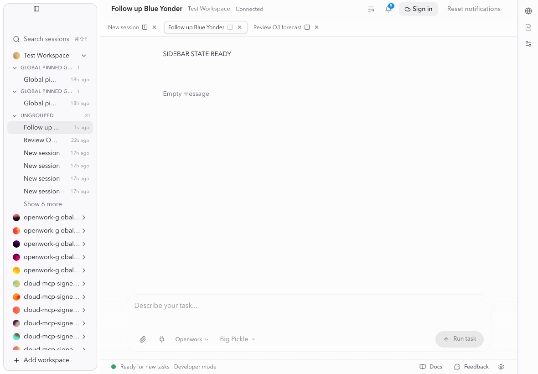Viewport: 538px width, 374px height.
Task: Open the command search icon in header
Action: pyautogui.click(x=371, y=9)
